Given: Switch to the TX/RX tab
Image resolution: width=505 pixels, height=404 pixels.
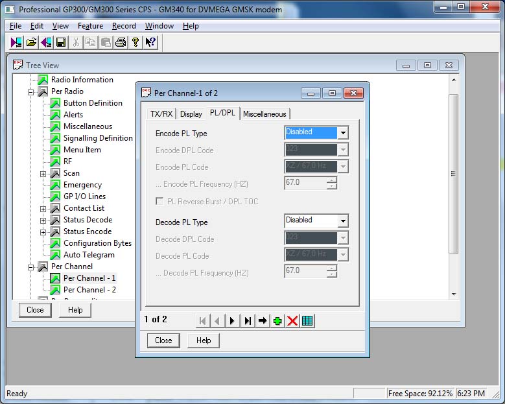Looking at the screenshot, I should (x=161, y=114).
